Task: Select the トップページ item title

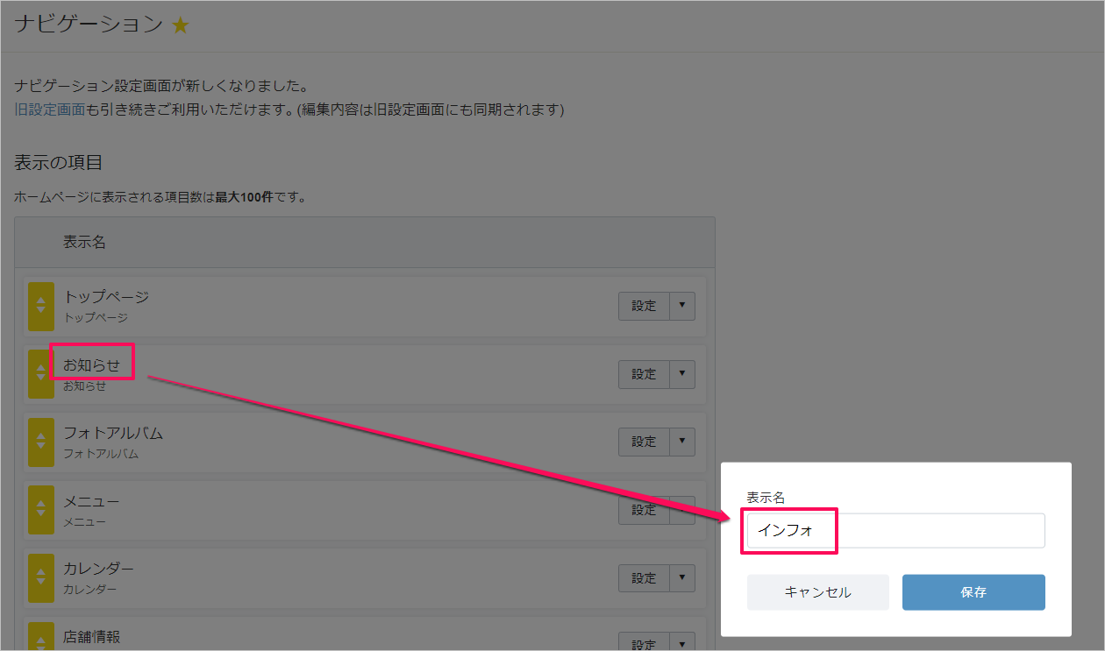Action: [x=106, y=297]
